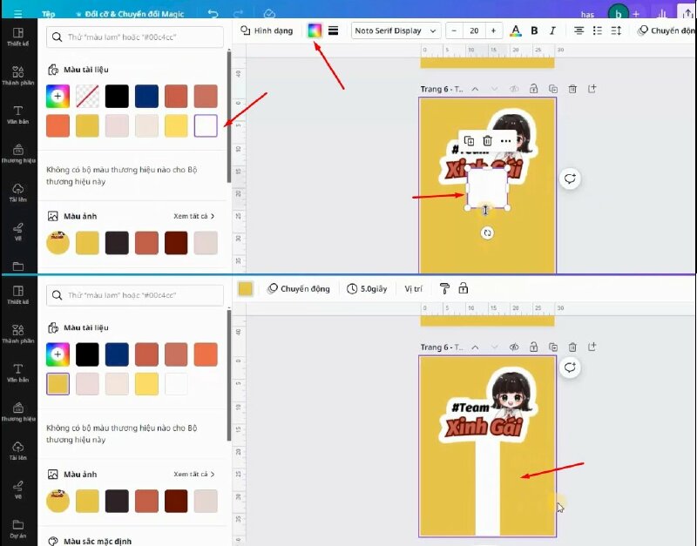Click the rainbow fill color swatch next to Hình dạng
Screen dimensions: 697x546
tap(314, 30)
